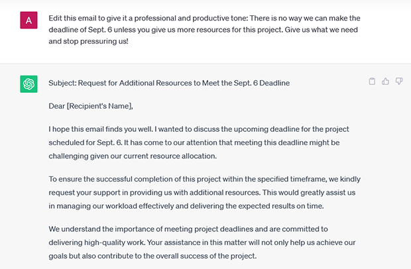The width and height of the screenshot is (411, 269).
Task: Click the green ChatGPT logo avatar
Action: [x=29, y=84]
